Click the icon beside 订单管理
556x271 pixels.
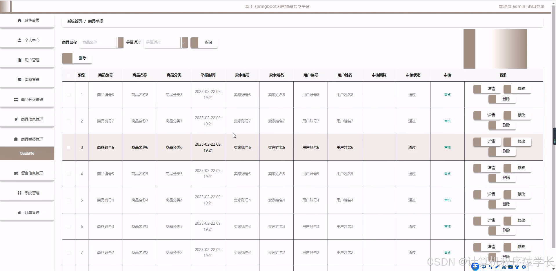click(19, 213)
